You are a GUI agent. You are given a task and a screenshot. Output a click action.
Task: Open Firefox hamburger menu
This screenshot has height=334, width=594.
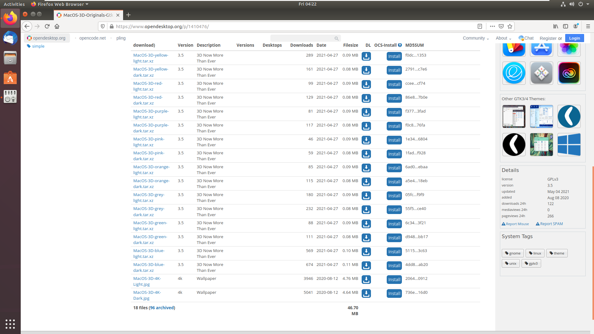coord(588,26)
